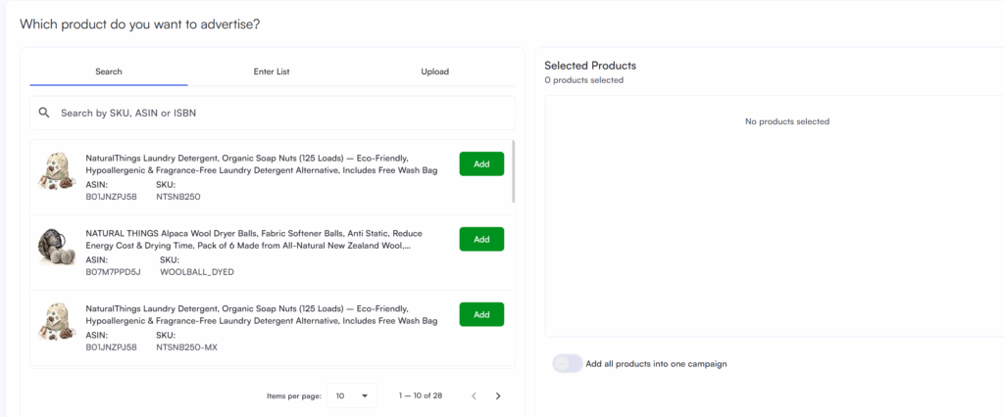Switch to the Enter List tab

(x=272, y=71)
